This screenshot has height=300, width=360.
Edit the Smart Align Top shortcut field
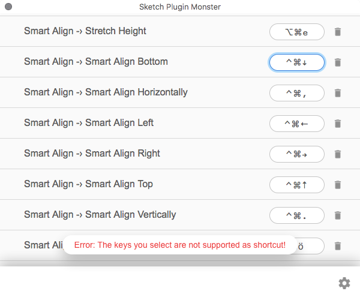pyautogui.click(x=297, y=185)
